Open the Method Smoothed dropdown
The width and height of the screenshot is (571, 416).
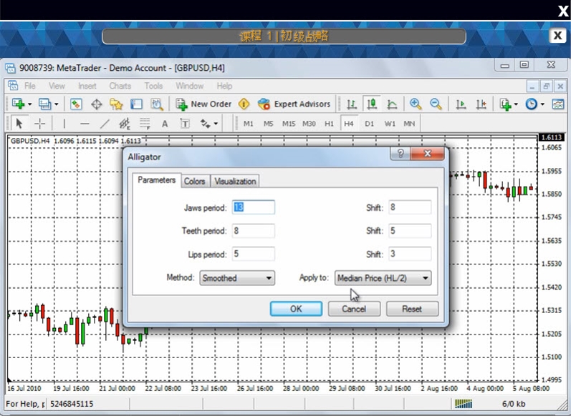pos(237,278)
